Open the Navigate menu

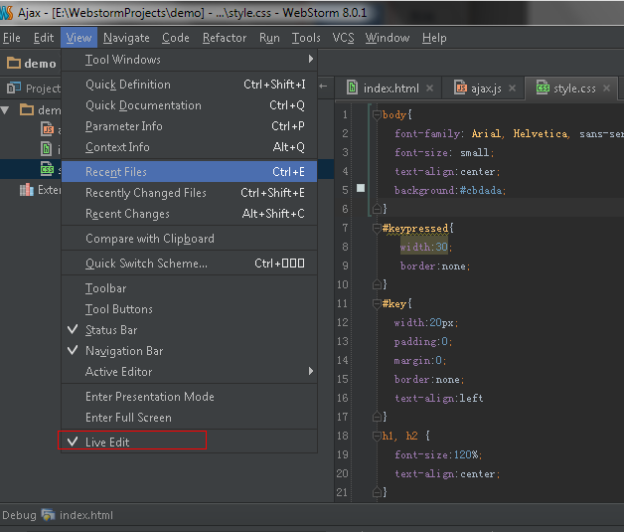tap(126, 38)
